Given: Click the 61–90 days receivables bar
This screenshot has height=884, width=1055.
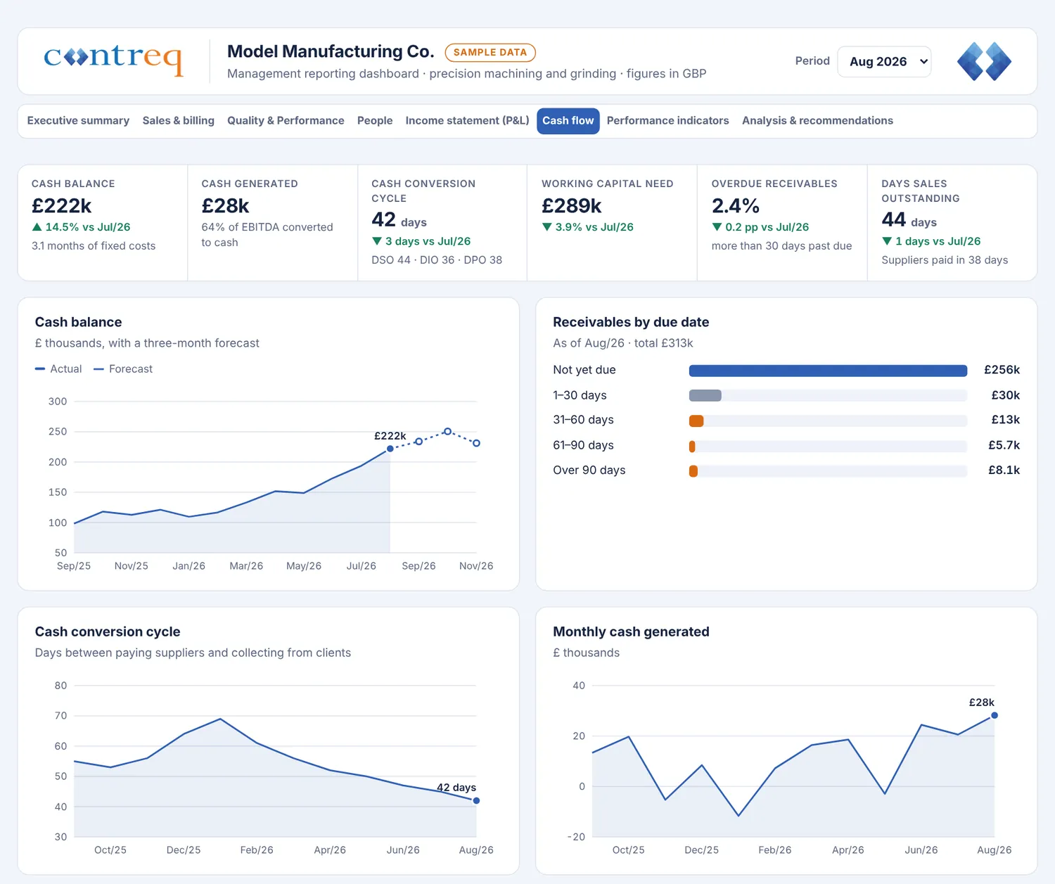Looking at the screenshot, I should (692, 446).
